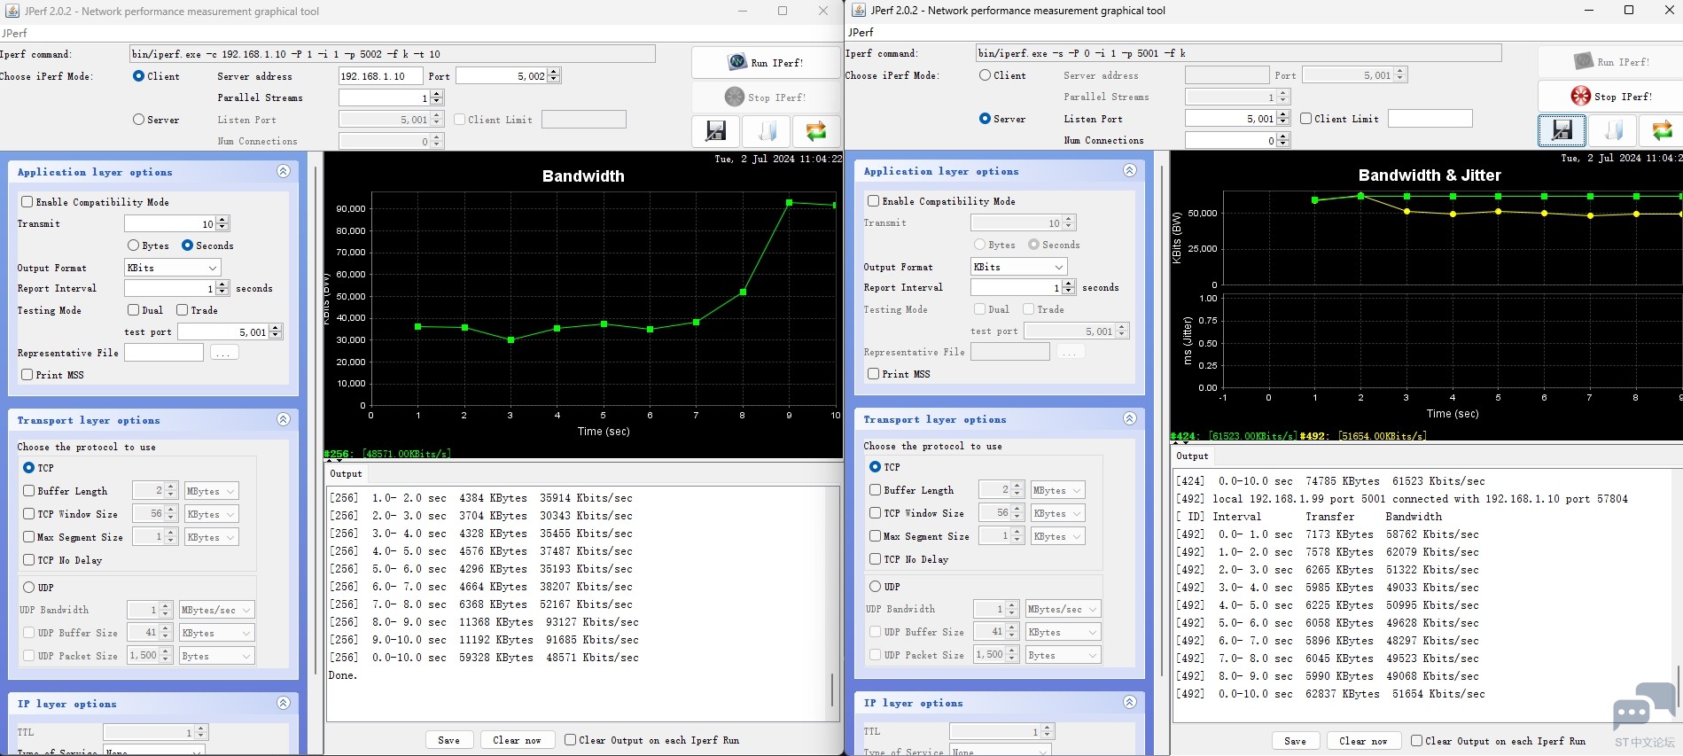Select the Output tab in right window

coord(1192,456)
